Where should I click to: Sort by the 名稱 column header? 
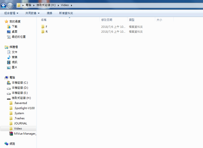[44, 20]
